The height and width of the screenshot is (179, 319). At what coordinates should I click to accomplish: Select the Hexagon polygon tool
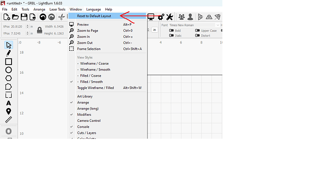tap(8, 78)
